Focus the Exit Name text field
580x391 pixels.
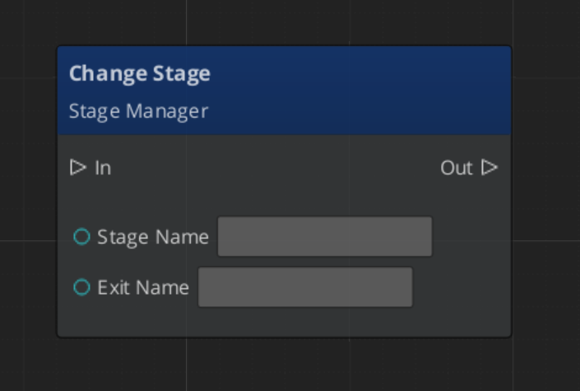[x=305, y=287]
